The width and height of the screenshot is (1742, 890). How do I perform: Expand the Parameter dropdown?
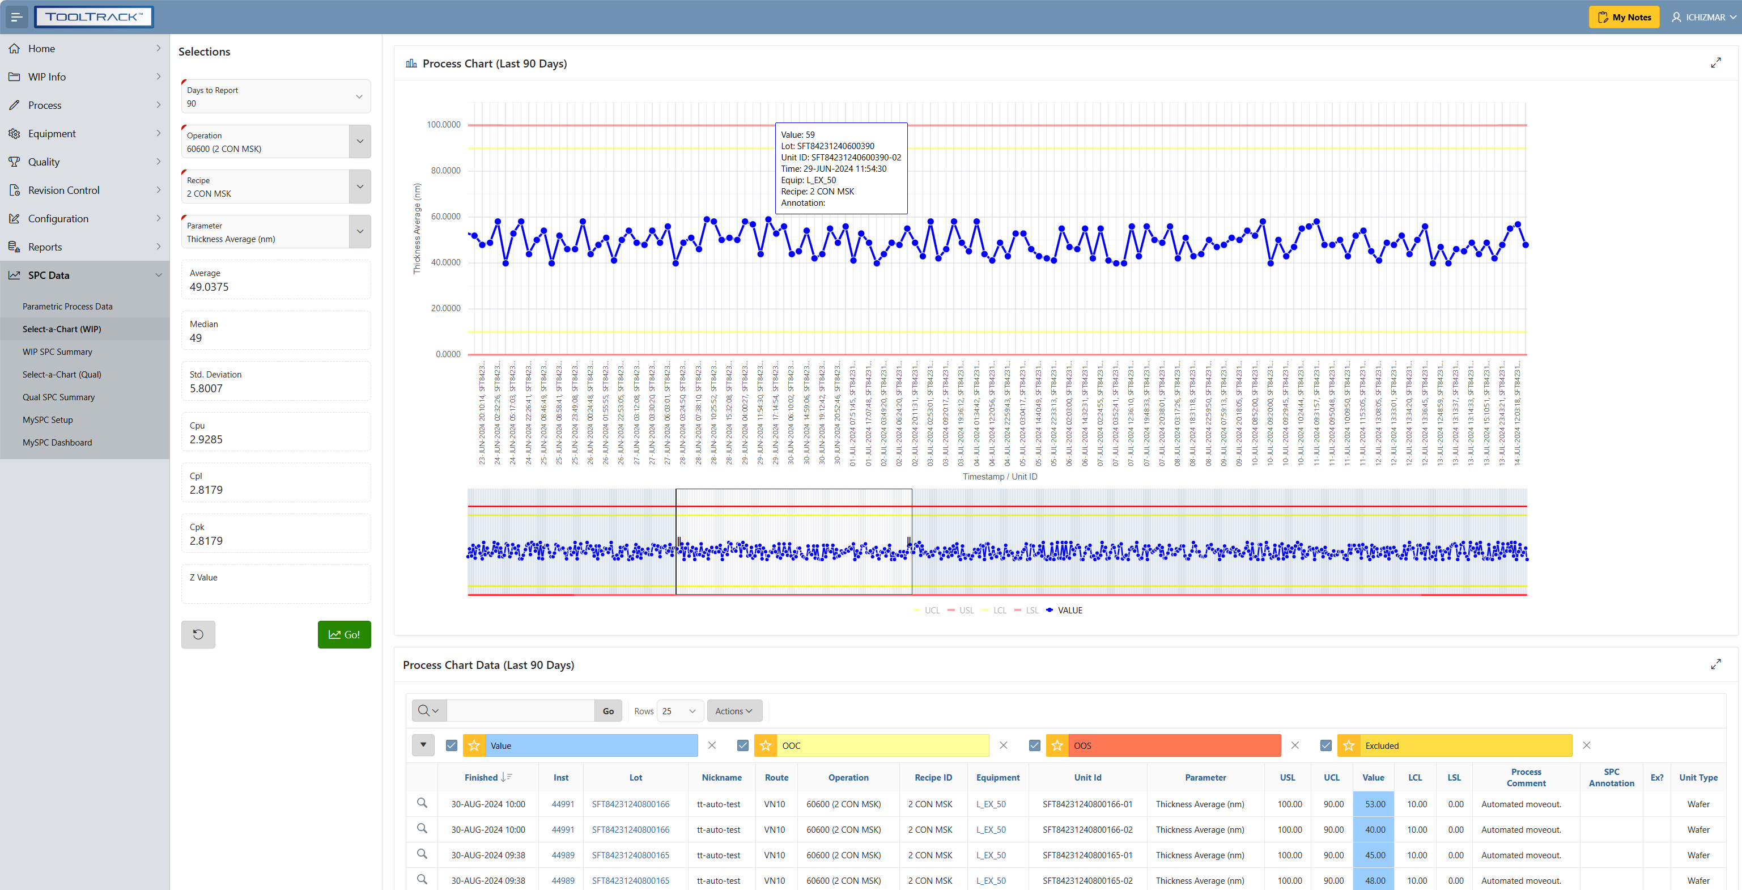(x=360, y=232)
